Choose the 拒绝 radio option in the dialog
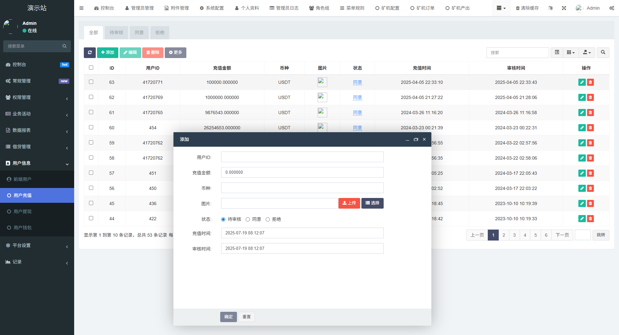Image resolution: width=619 pixels, height=335 pixels. click(x=268, y=219)
